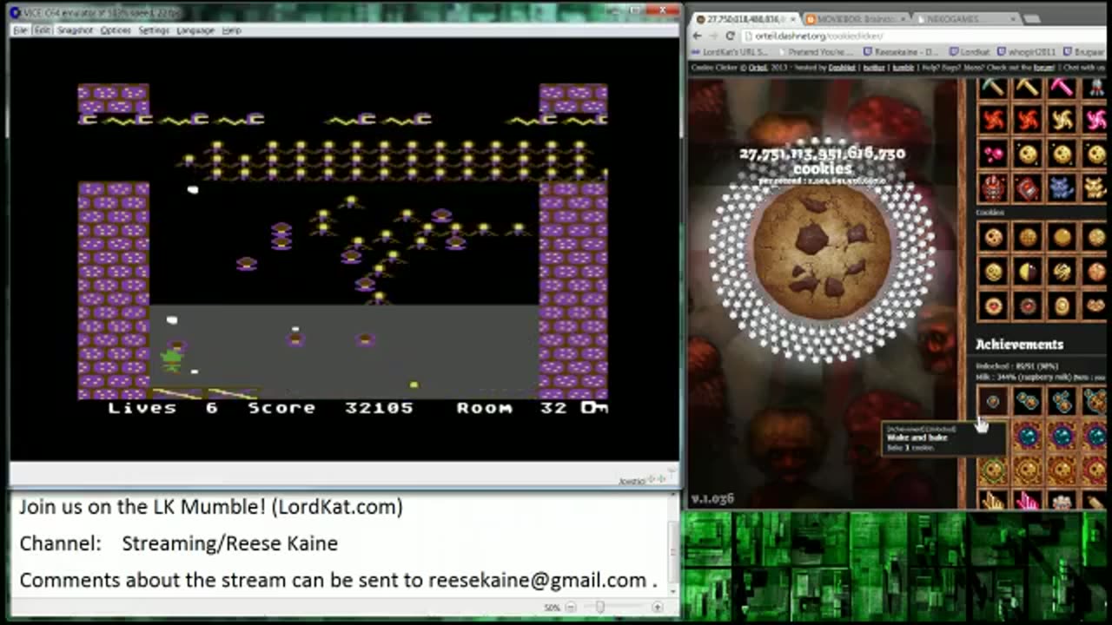
Task: Switch to the MOVIEBOB browser tab
Action: [856, 18]
